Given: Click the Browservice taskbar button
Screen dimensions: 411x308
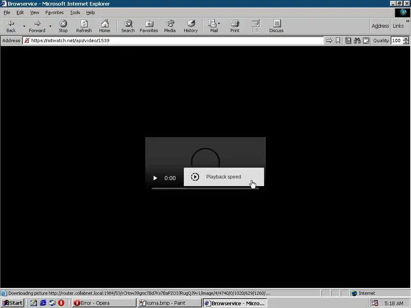Looking at the screenshot, I should point(235,303).
